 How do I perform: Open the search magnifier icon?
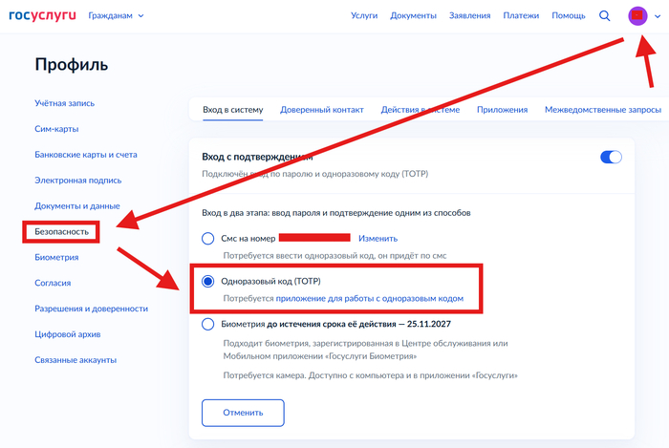604,15
